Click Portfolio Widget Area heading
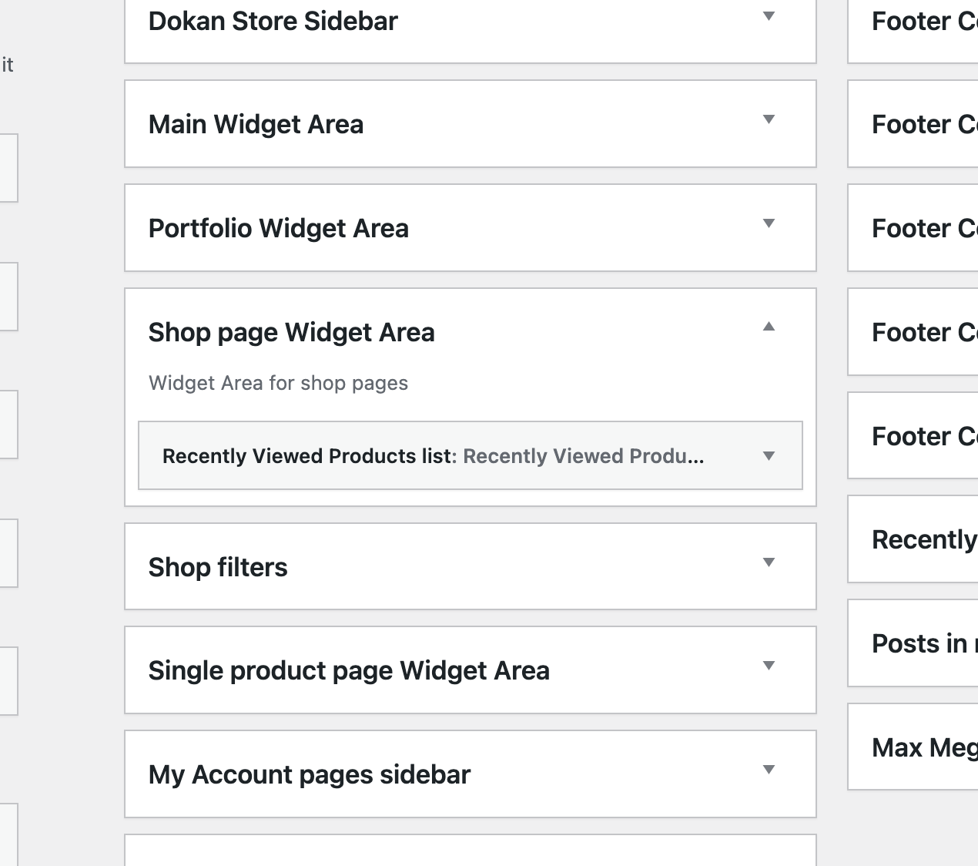978x866 pixels. point(278,229)
